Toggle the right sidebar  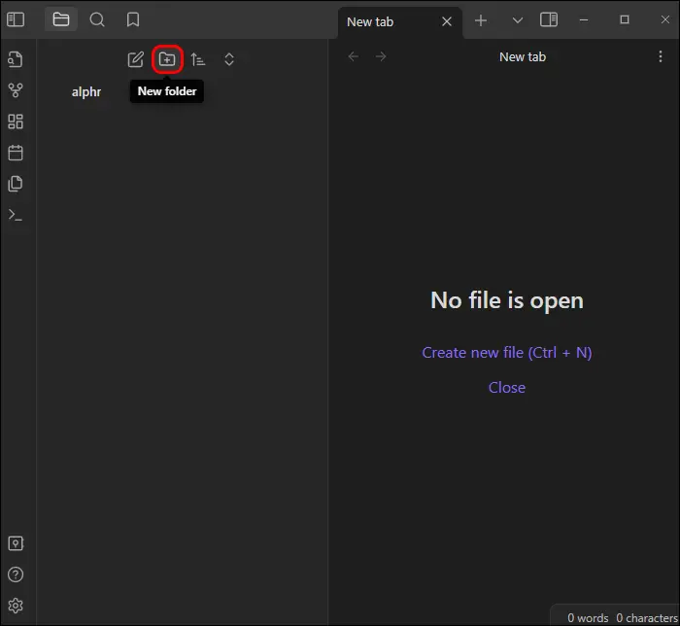tap(549, 19)
